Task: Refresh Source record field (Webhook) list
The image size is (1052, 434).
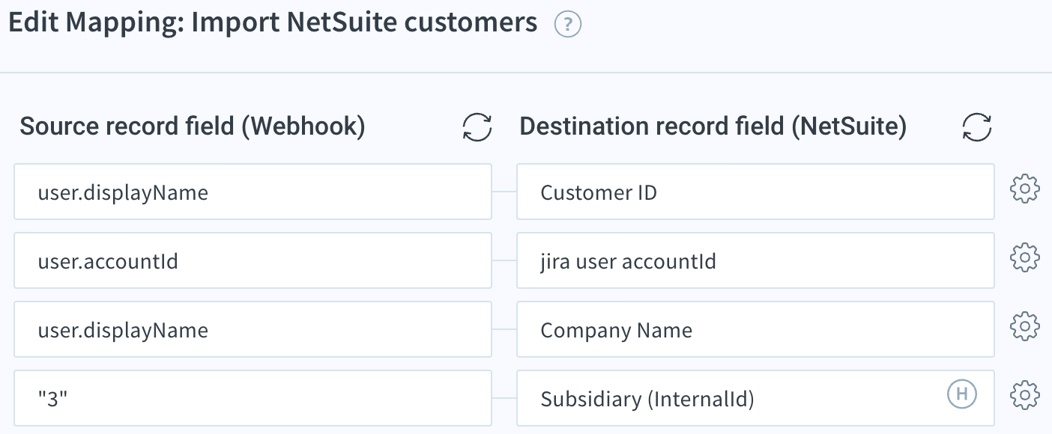Action: click(477, 127)
